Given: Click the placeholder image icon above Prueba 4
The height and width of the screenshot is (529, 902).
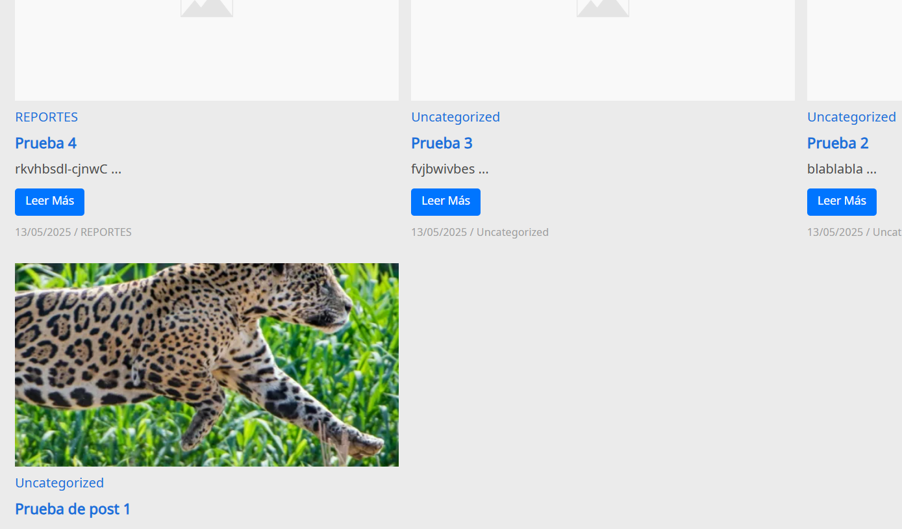Looking at the screenshot, I should [207, 8].
